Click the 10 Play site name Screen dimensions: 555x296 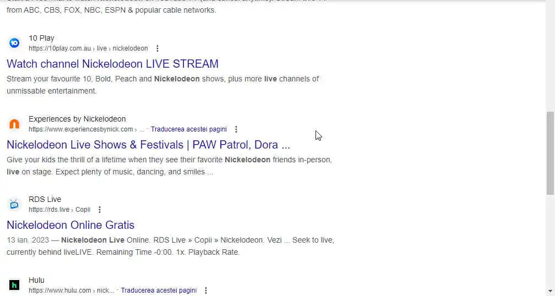tap(41, 38)
